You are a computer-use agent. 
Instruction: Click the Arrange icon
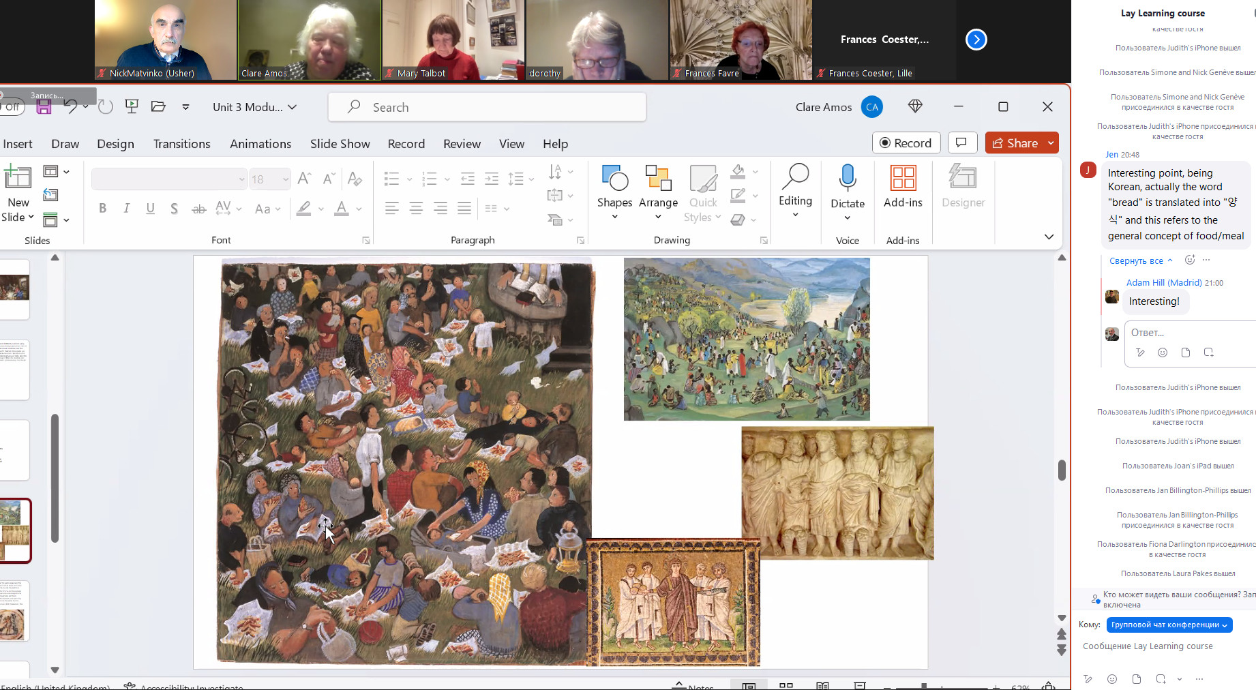tap(659, 179)
